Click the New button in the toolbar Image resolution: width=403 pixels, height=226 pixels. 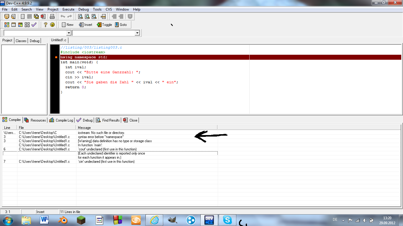tap(68, 25)
